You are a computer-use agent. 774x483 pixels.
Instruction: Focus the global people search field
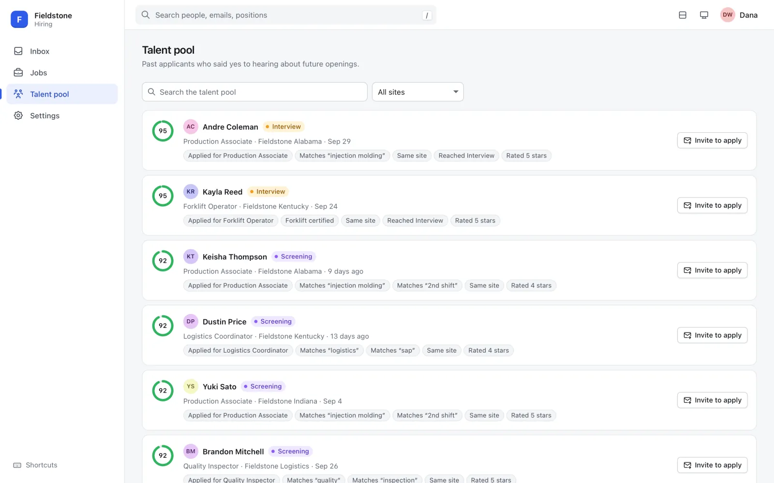(x=285, y=15)
